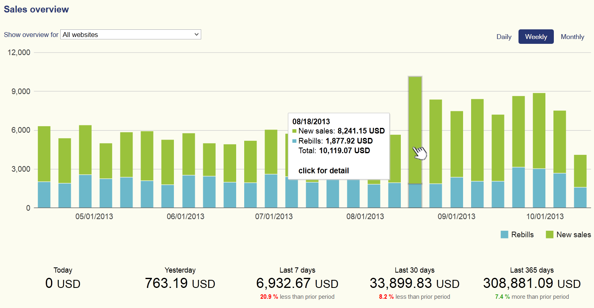Switch to Daily view
This screenshot has width=594, height=308.
(x=504, y=37)
